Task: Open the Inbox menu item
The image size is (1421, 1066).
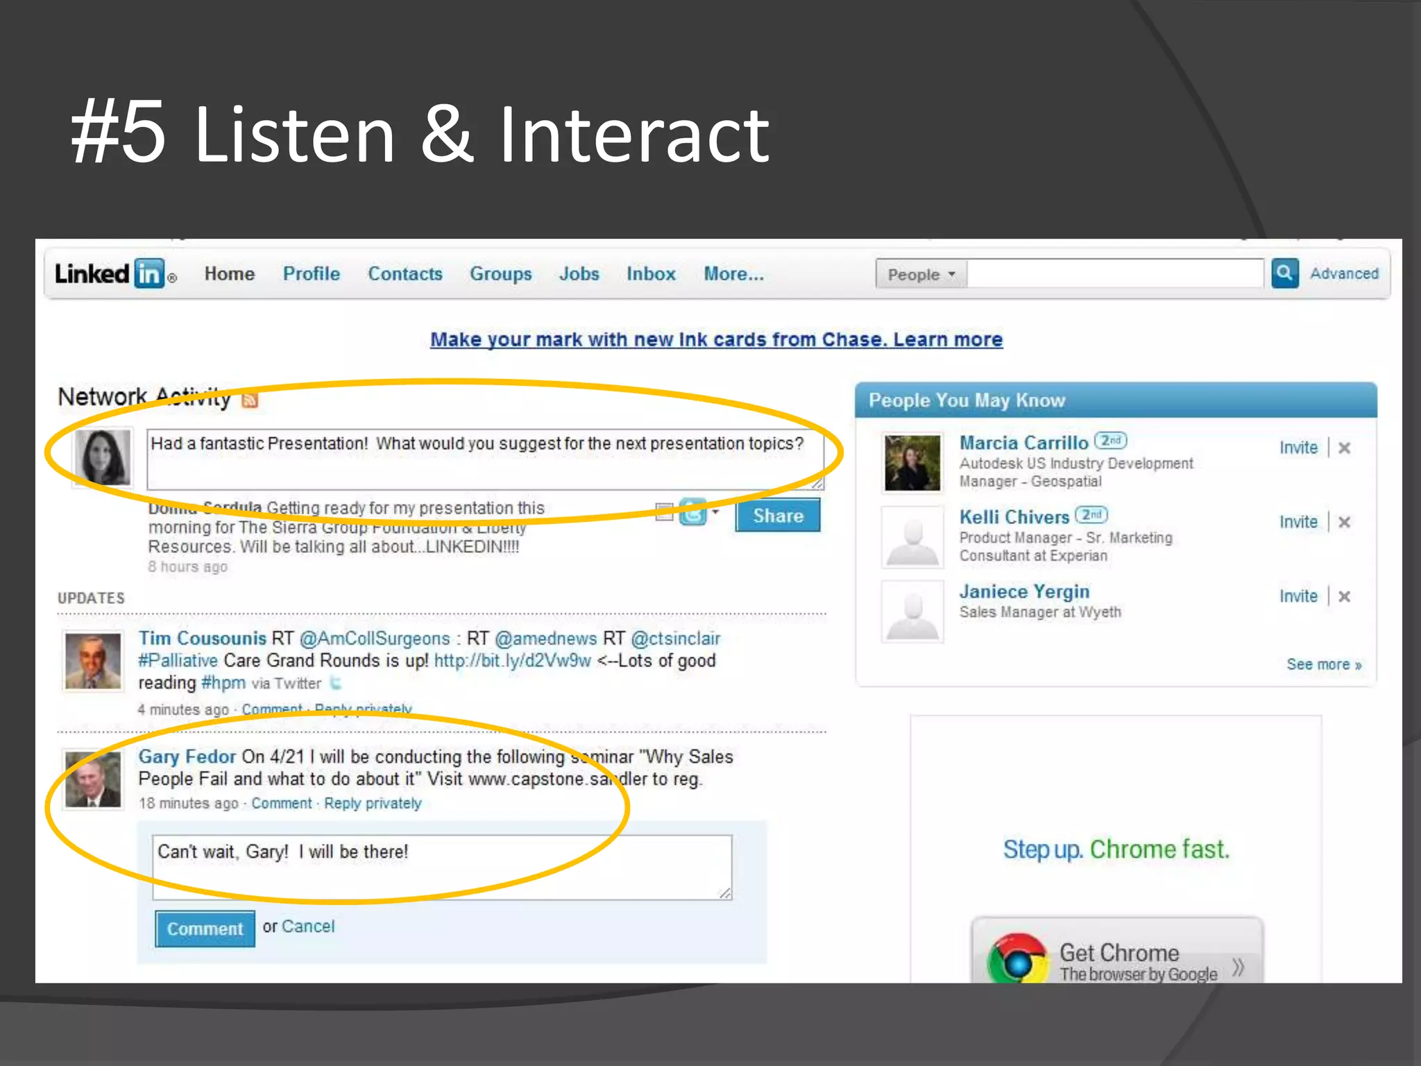Action: [650, 274]
